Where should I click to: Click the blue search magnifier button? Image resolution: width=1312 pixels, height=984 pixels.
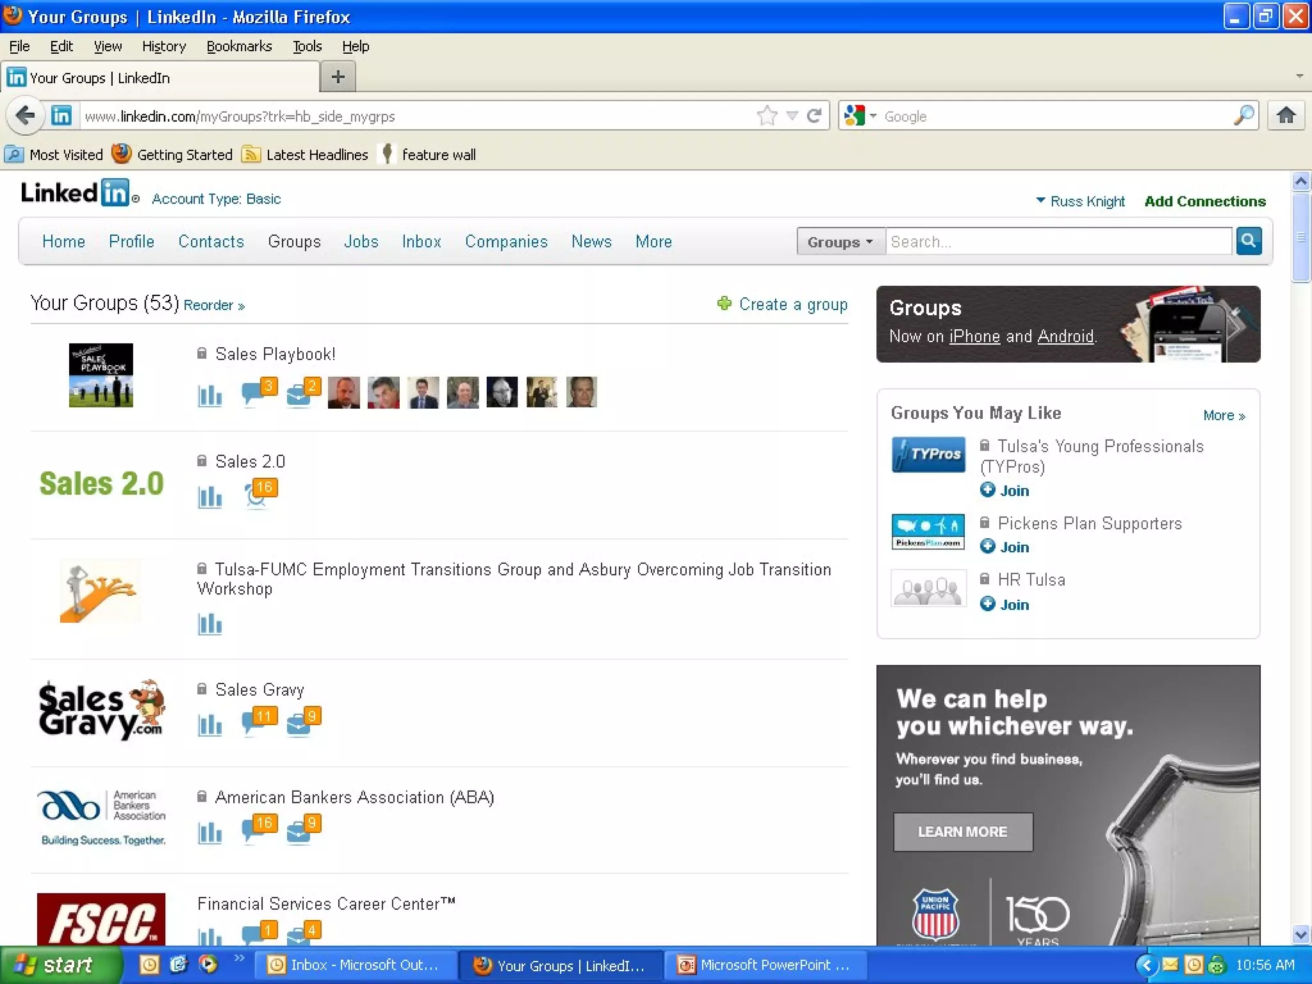tap(1248, 242)
